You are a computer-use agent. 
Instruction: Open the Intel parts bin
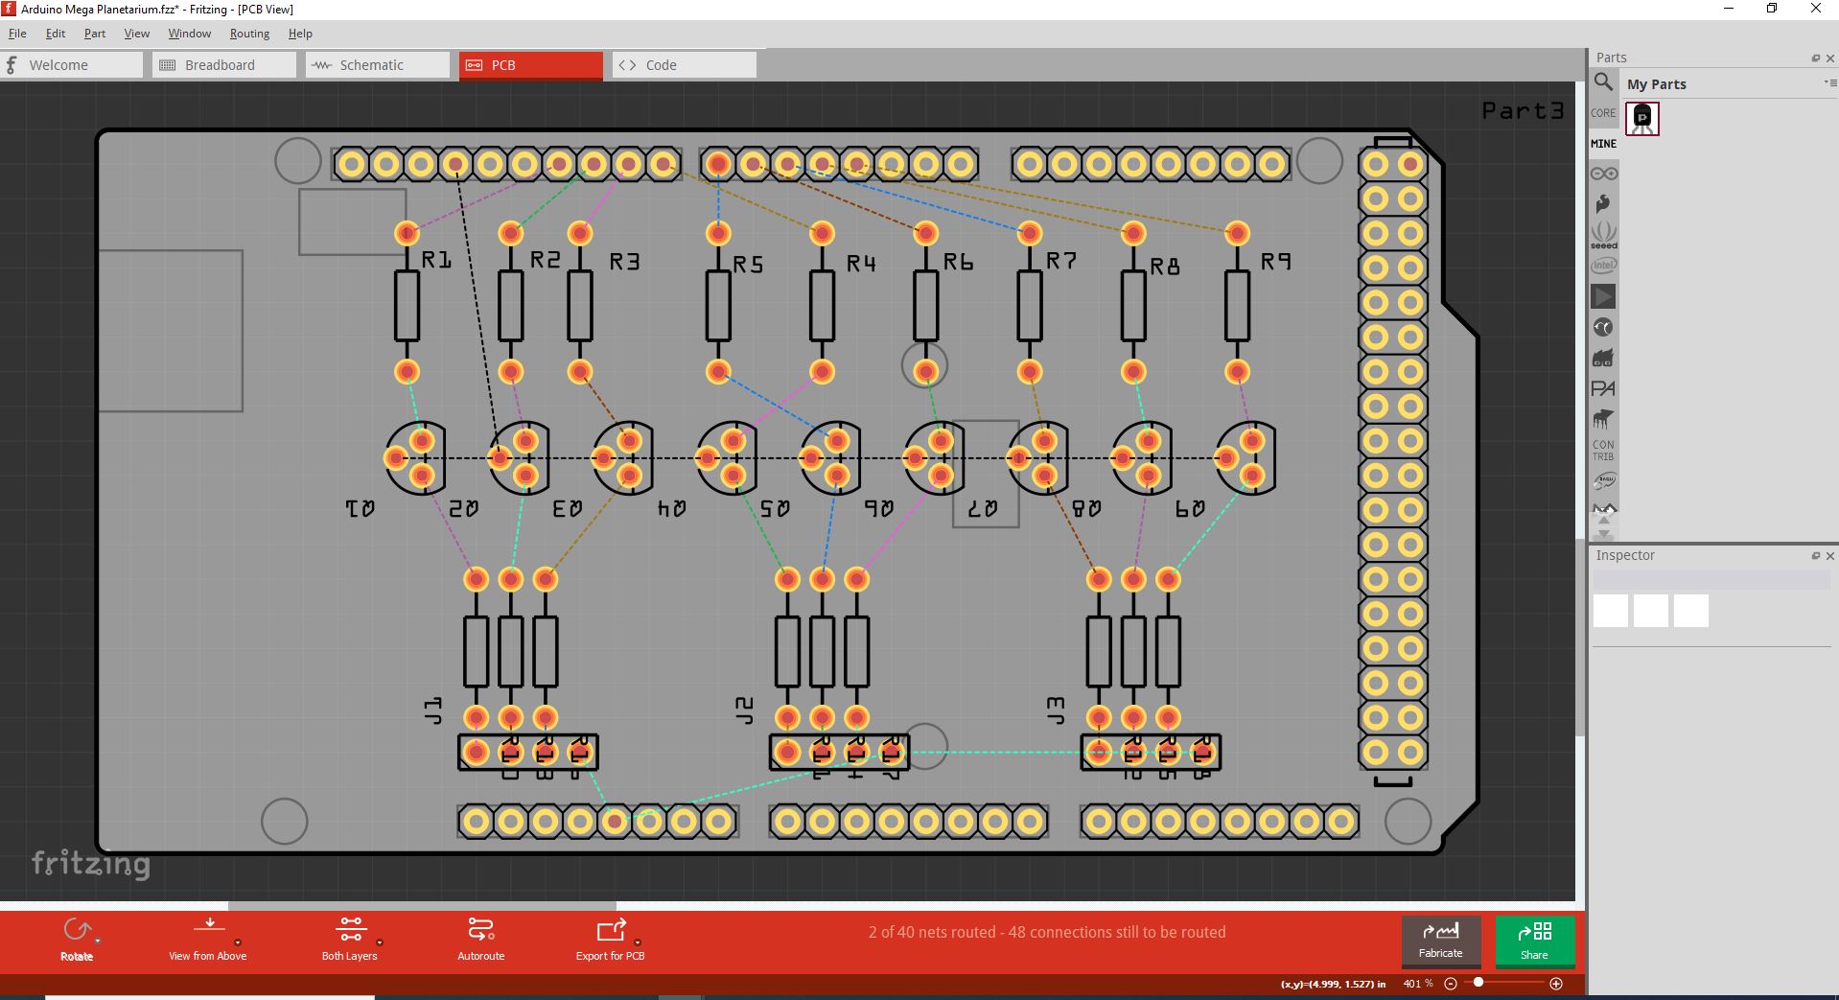pyautogui.click(x=1604, y=265)
